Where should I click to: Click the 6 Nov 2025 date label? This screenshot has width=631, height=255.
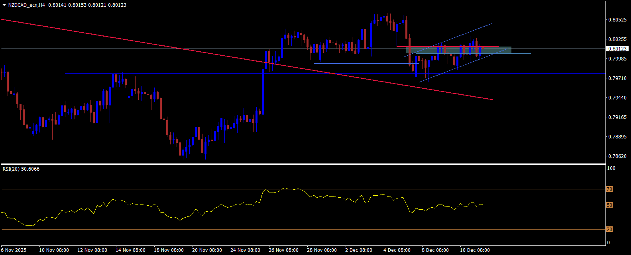pyautogui.click(x=14, y=250)
